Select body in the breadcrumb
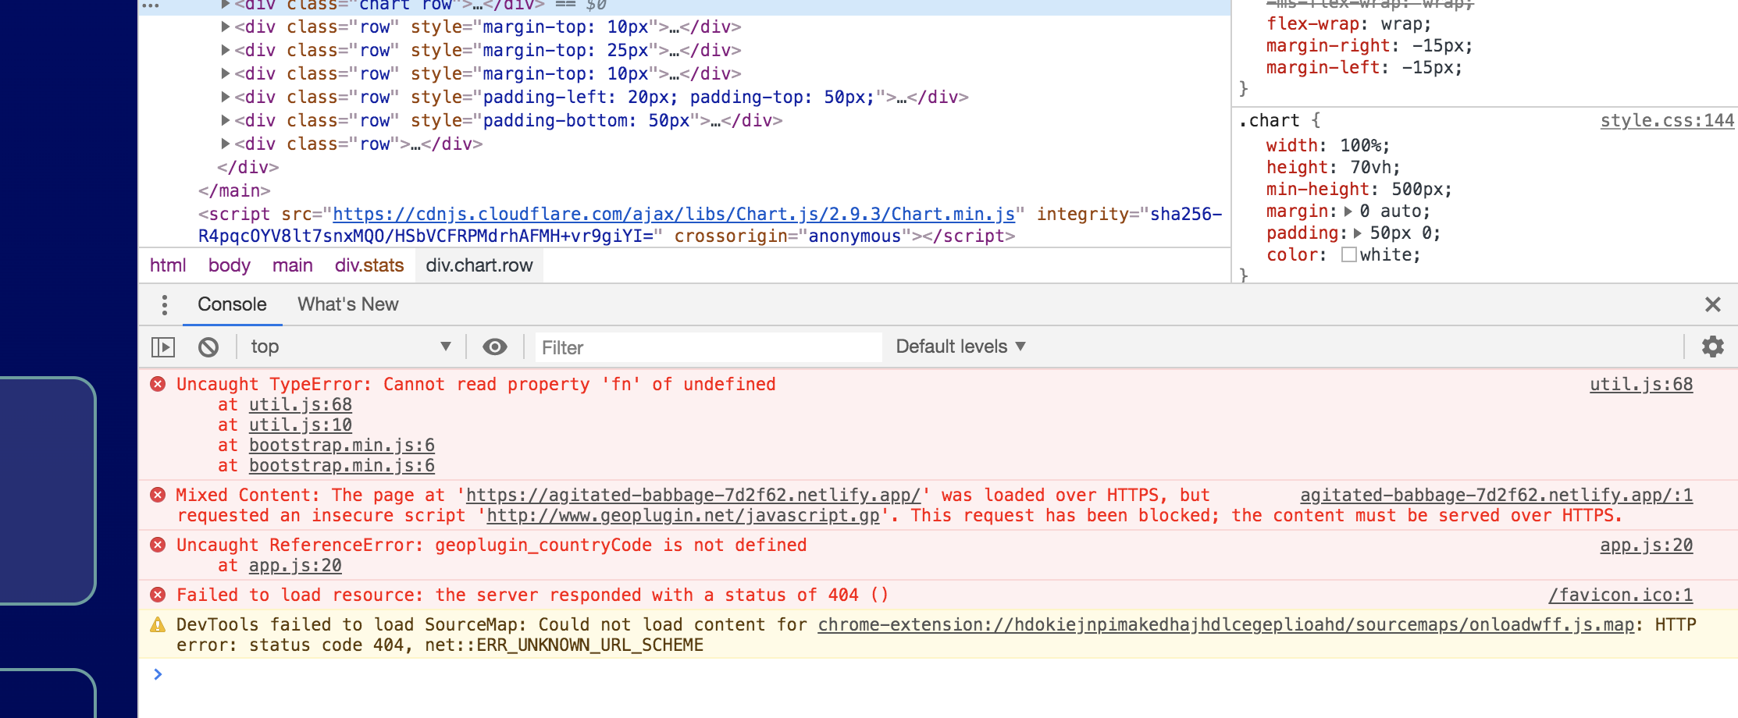Image resolution: width=1738 pixels, height=718 pixels. click(230, 265)
